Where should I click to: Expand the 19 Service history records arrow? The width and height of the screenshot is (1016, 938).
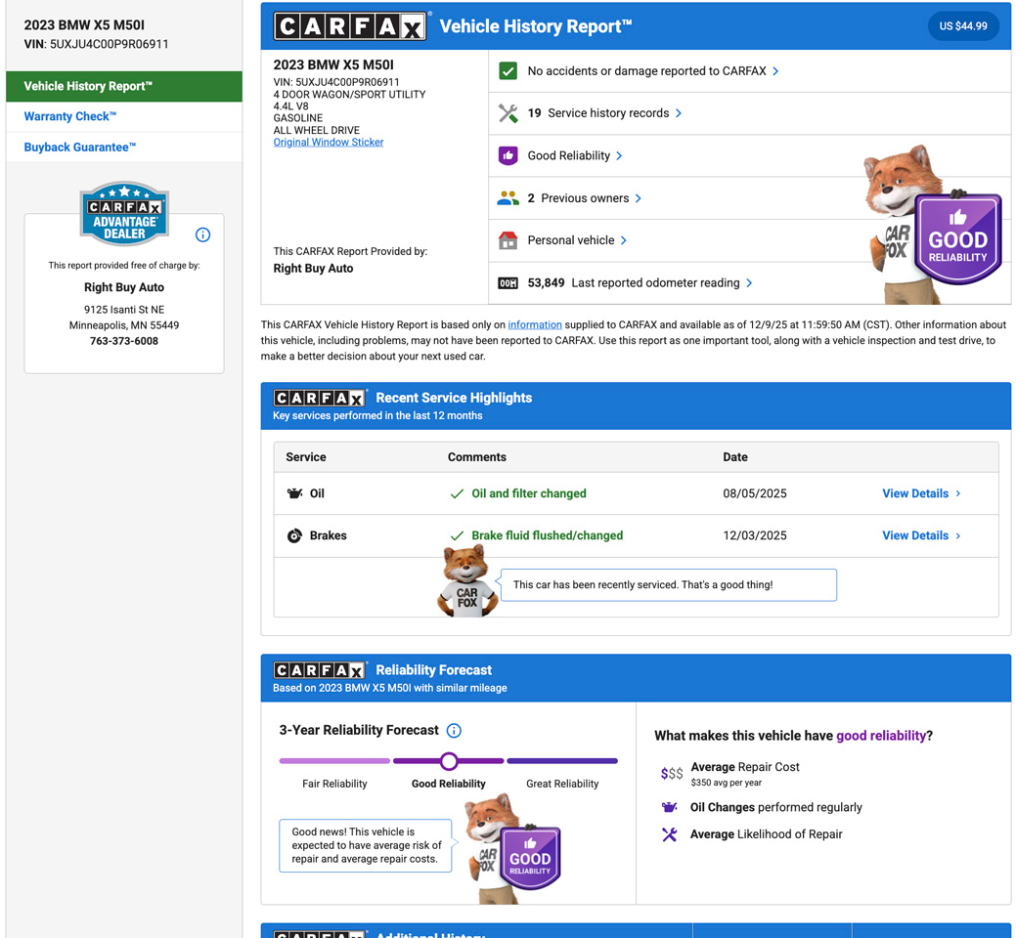click(679, 113)
